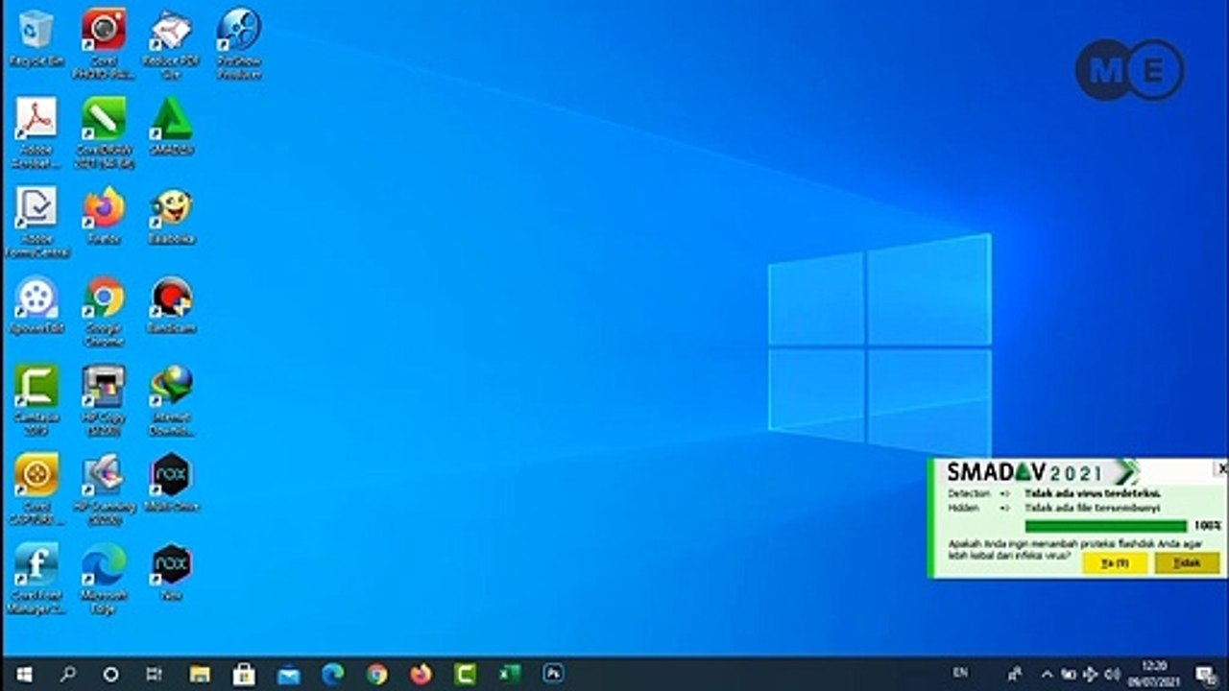Open Firefox from the taskbar
This screenshot has width=1229, height=691.
421,674
